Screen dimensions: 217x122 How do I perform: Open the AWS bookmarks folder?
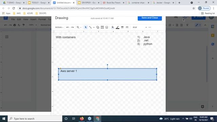(x=17, y=13)
